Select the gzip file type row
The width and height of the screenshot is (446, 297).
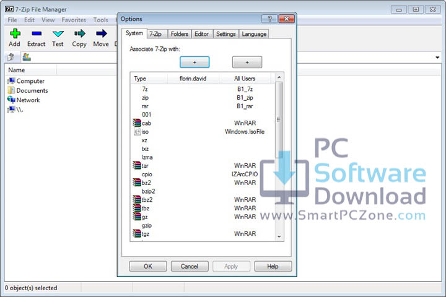[x=203, y=225]
